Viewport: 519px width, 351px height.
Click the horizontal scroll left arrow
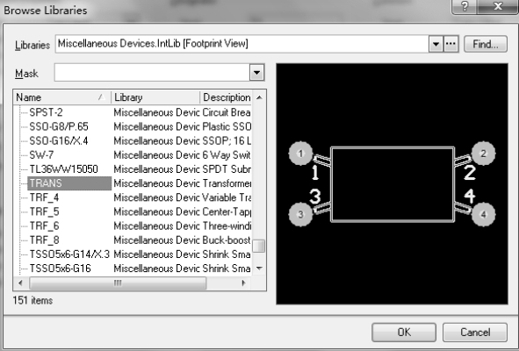point(20,283)
